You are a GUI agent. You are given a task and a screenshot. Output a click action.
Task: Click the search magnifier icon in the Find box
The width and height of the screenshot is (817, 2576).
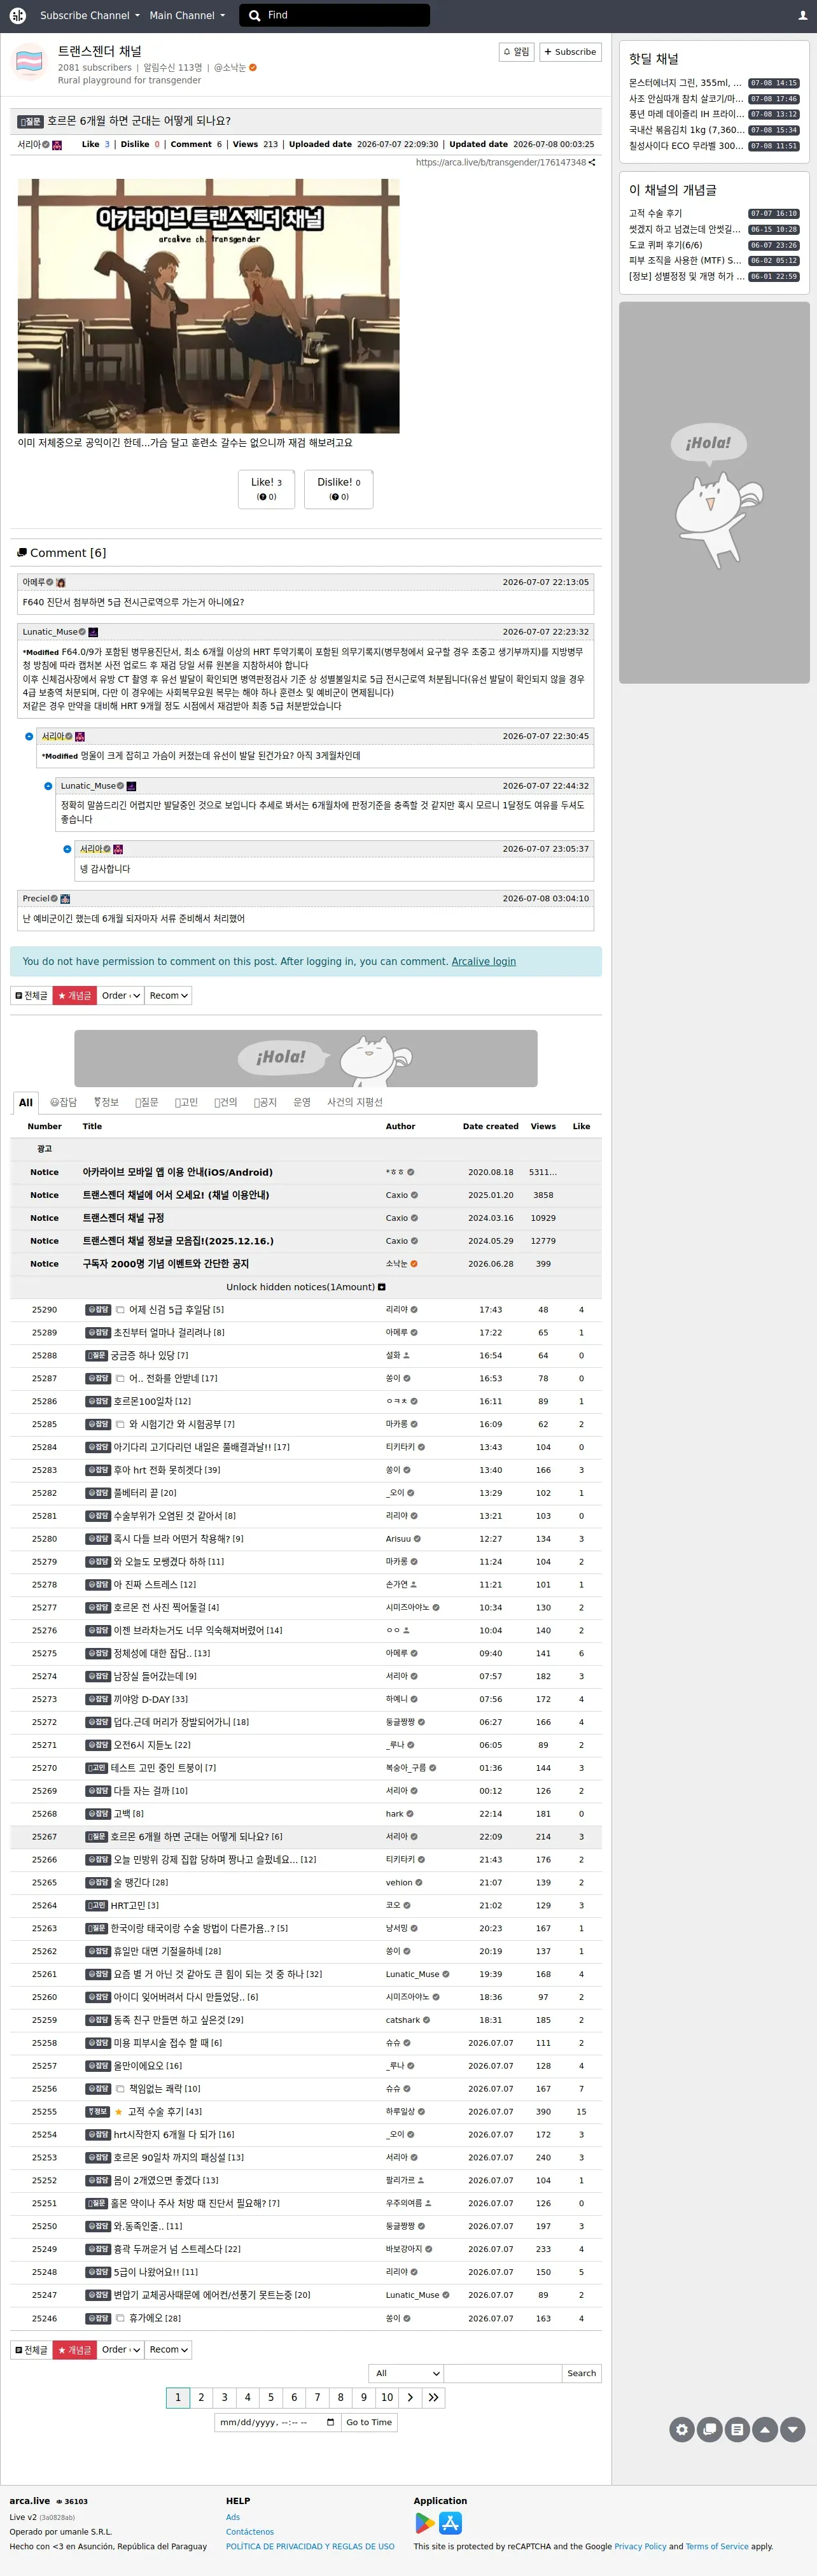coord(255,15)
